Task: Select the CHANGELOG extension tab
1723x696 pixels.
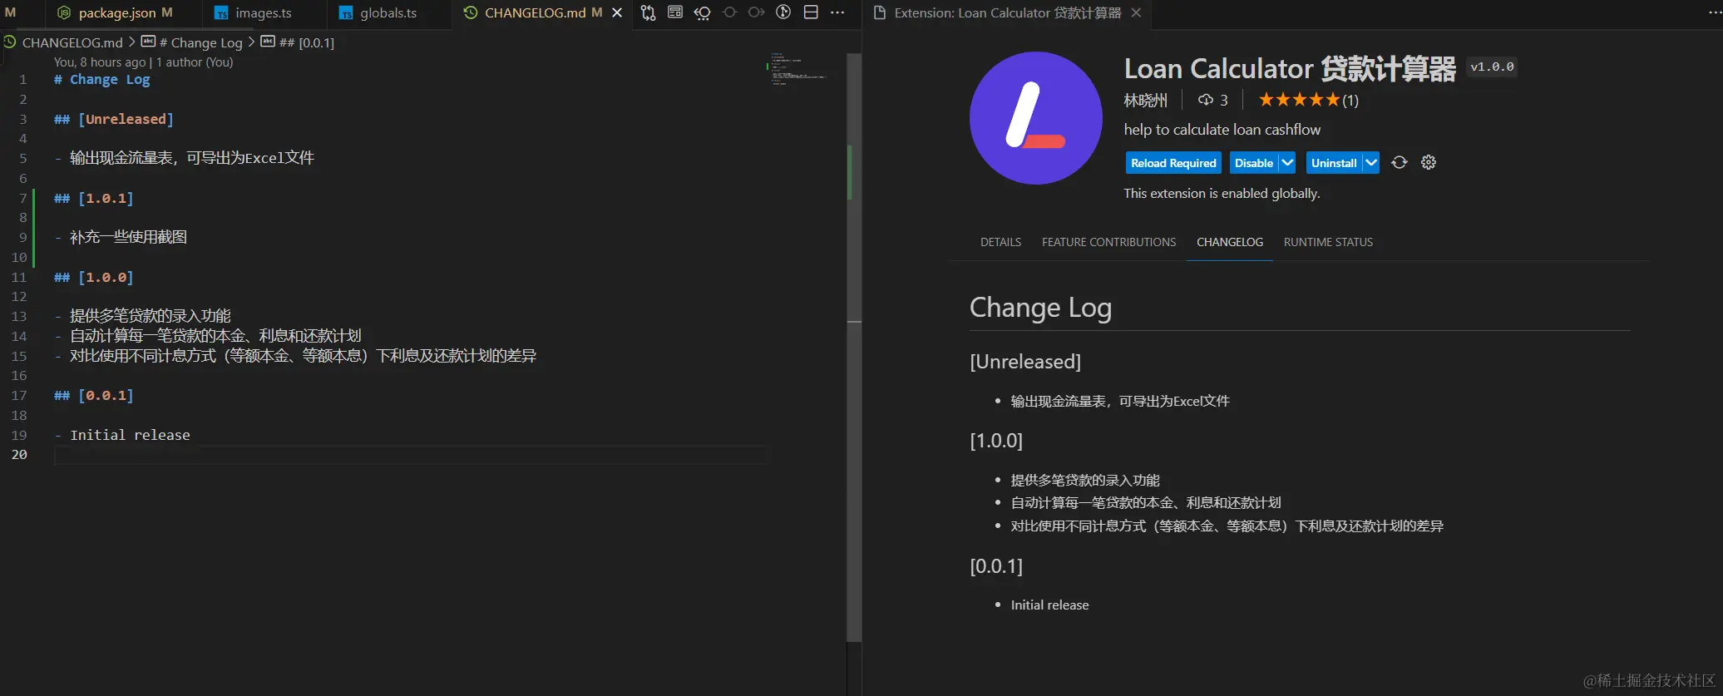Action: tap(1229, 242)
